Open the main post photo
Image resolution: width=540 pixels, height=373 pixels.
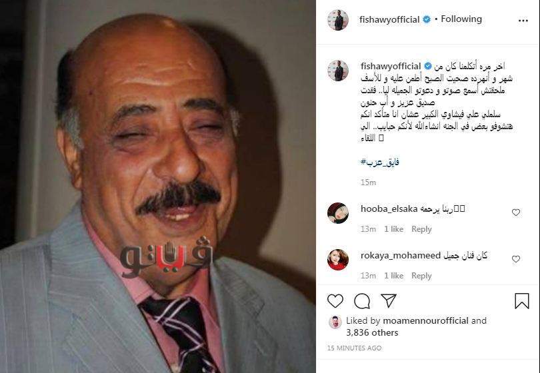point(158,186)
